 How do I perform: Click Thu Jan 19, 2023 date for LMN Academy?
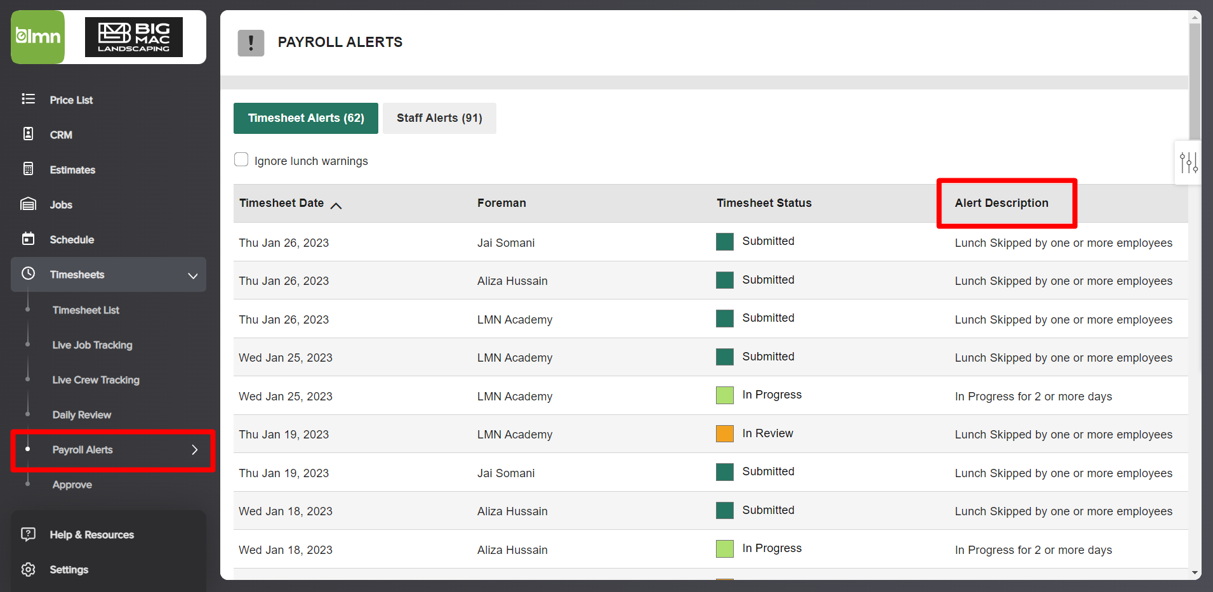coord(284,435)
